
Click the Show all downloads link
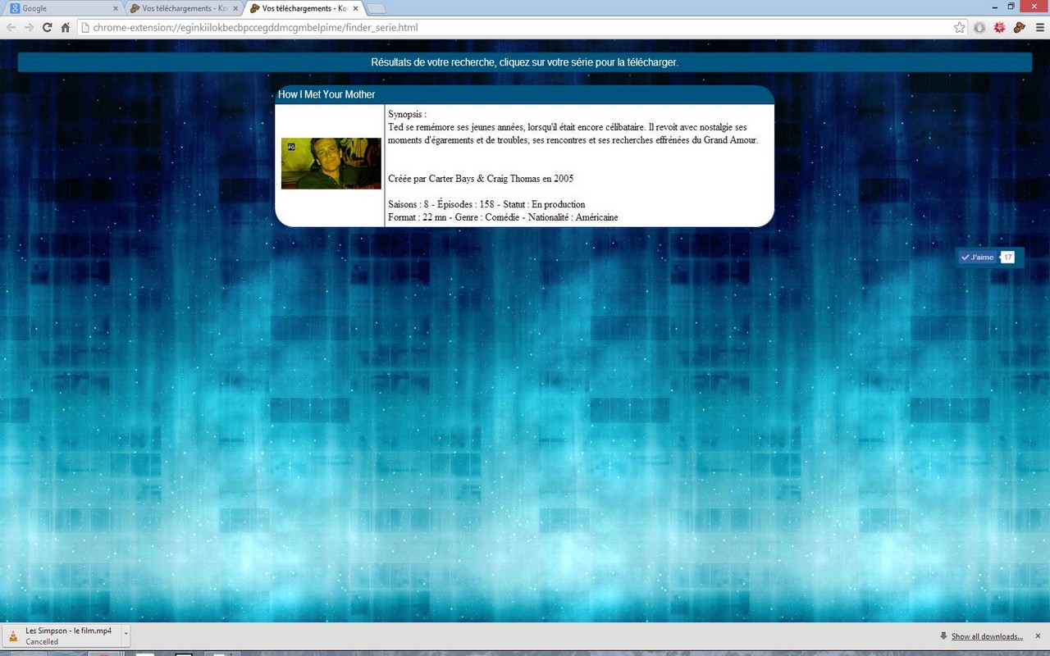987,636
